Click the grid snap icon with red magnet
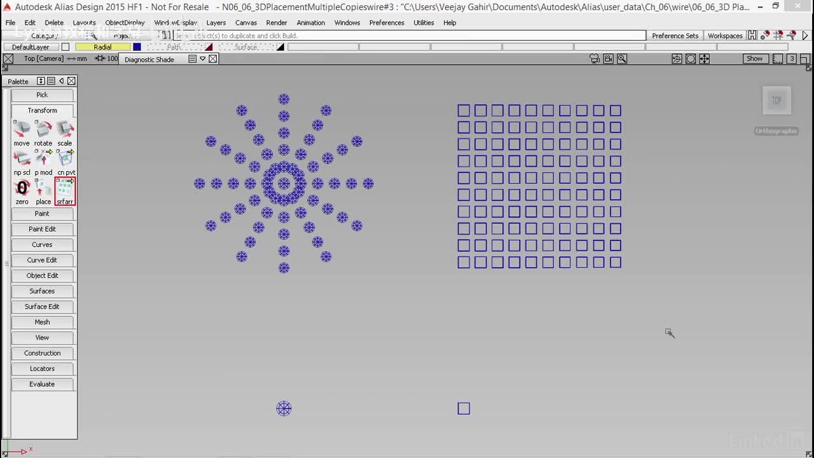The height and width of the screenshot is (458, 814). [778, 36]
